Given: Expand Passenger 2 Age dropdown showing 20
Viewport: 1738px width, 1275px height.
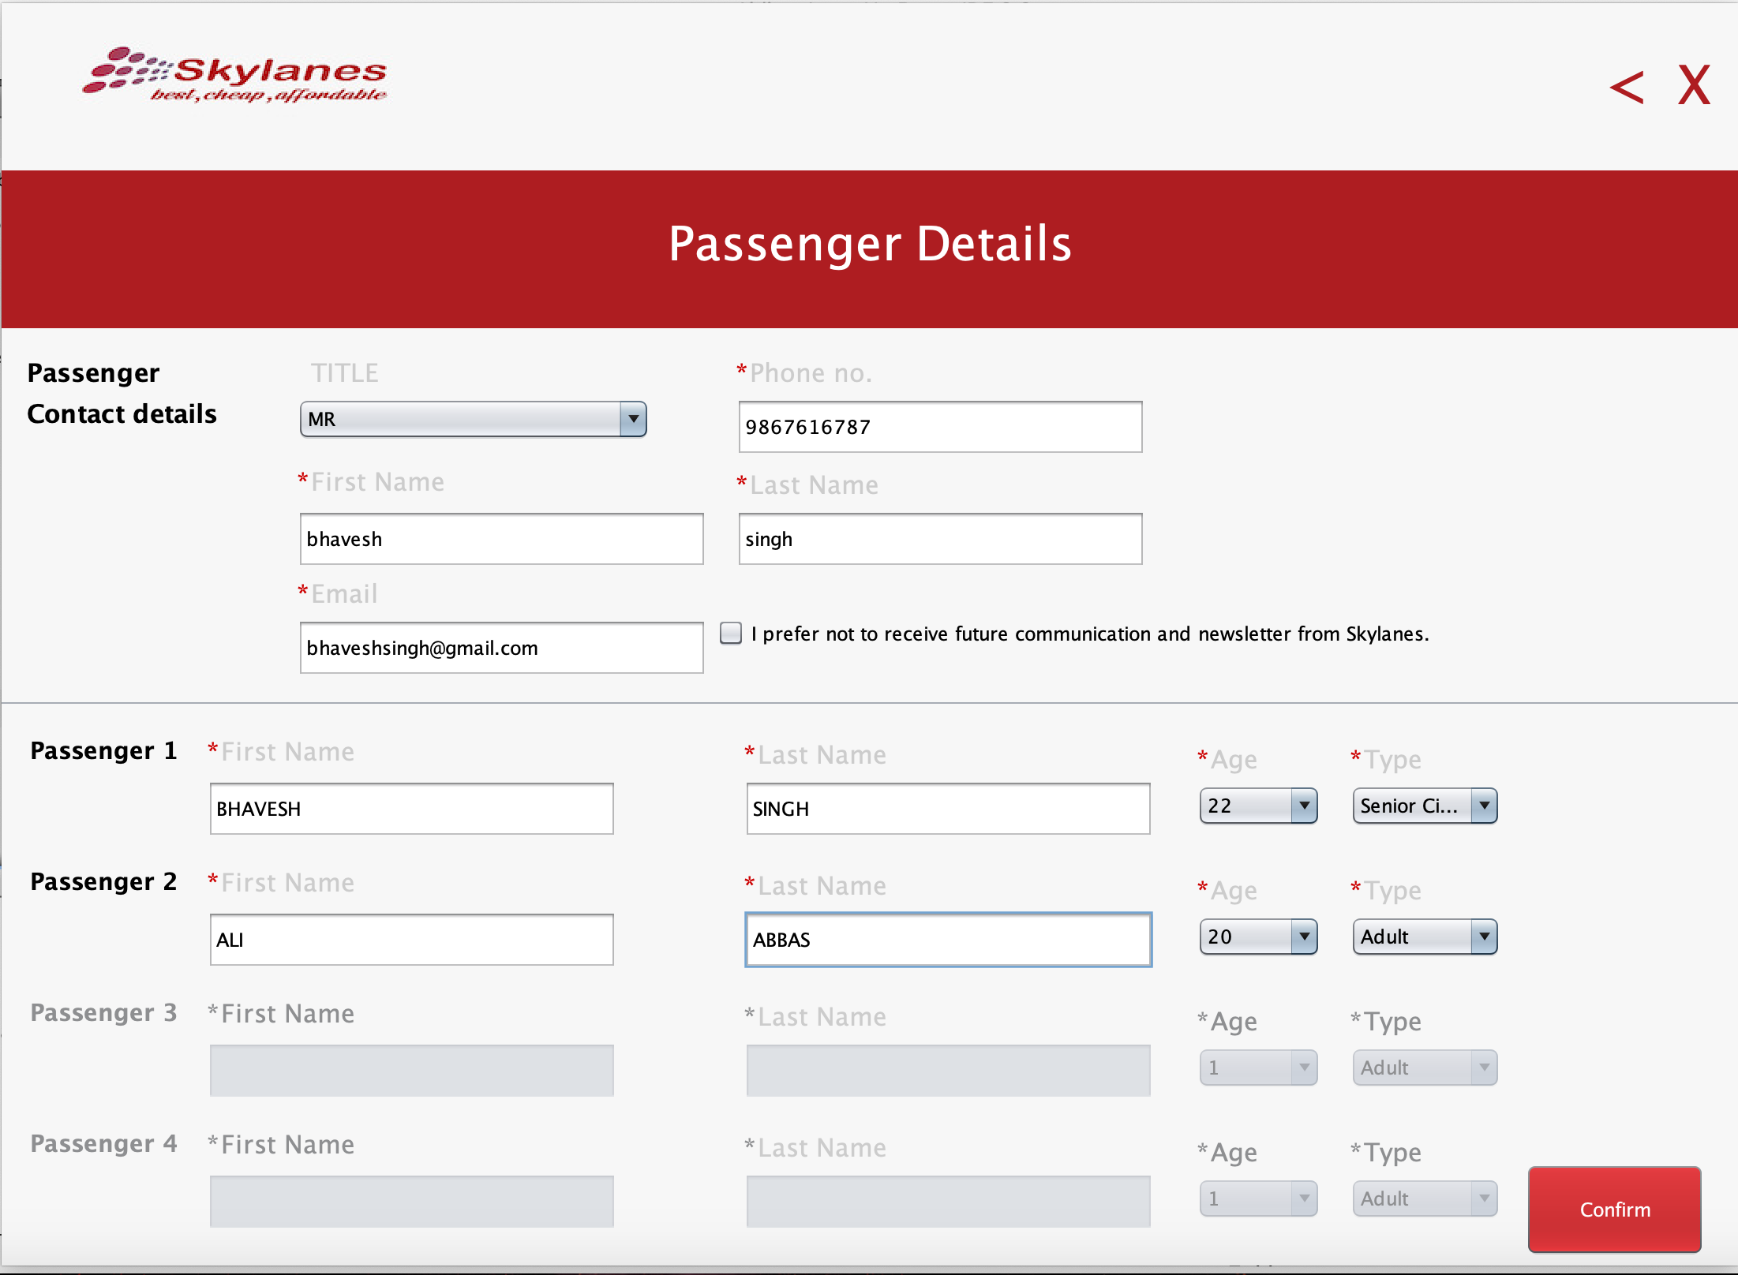Looking at the screenshot, I should pos(1258,937).
